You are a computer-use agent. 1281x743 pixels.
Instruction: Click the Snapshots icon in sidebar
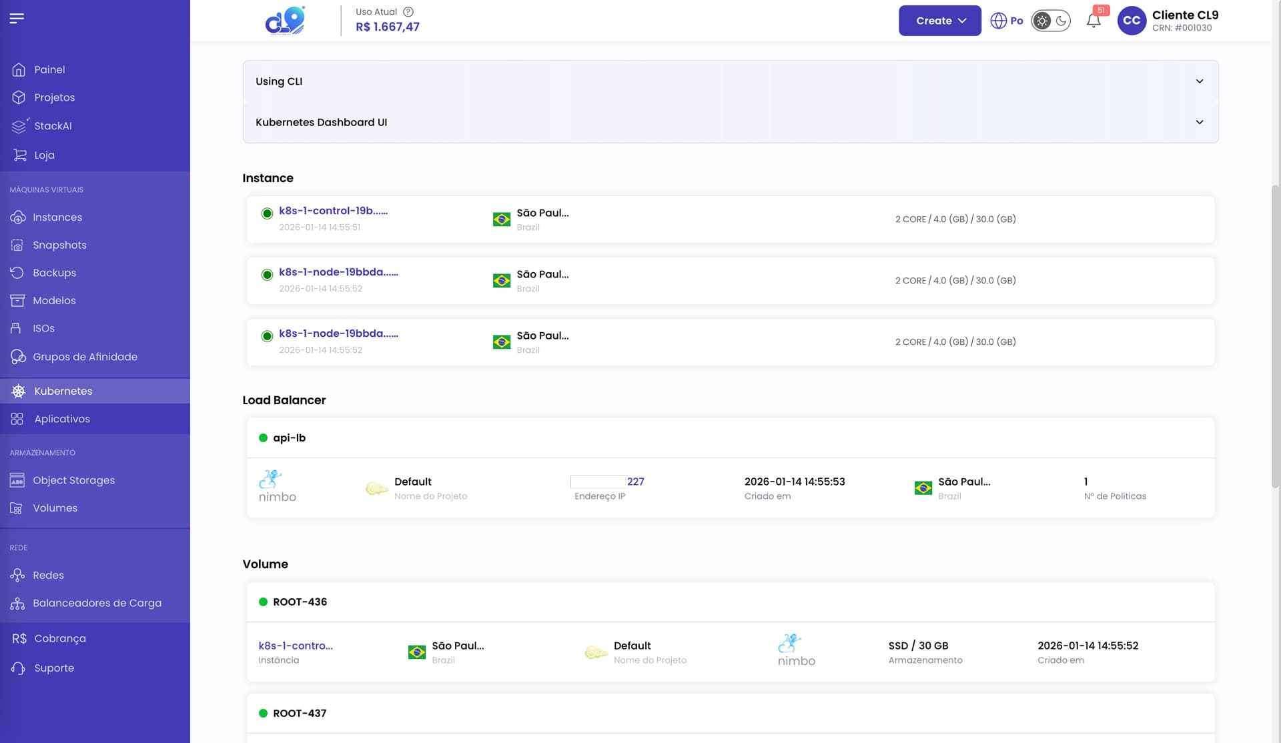[x=17, y=245]
